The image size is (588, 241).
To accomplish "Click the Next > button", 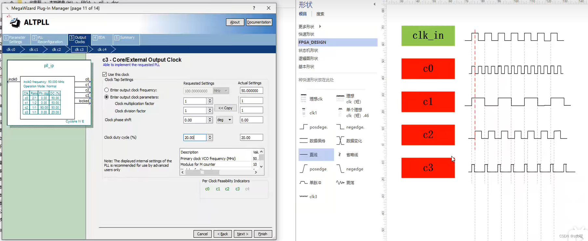I will [243, 234].
